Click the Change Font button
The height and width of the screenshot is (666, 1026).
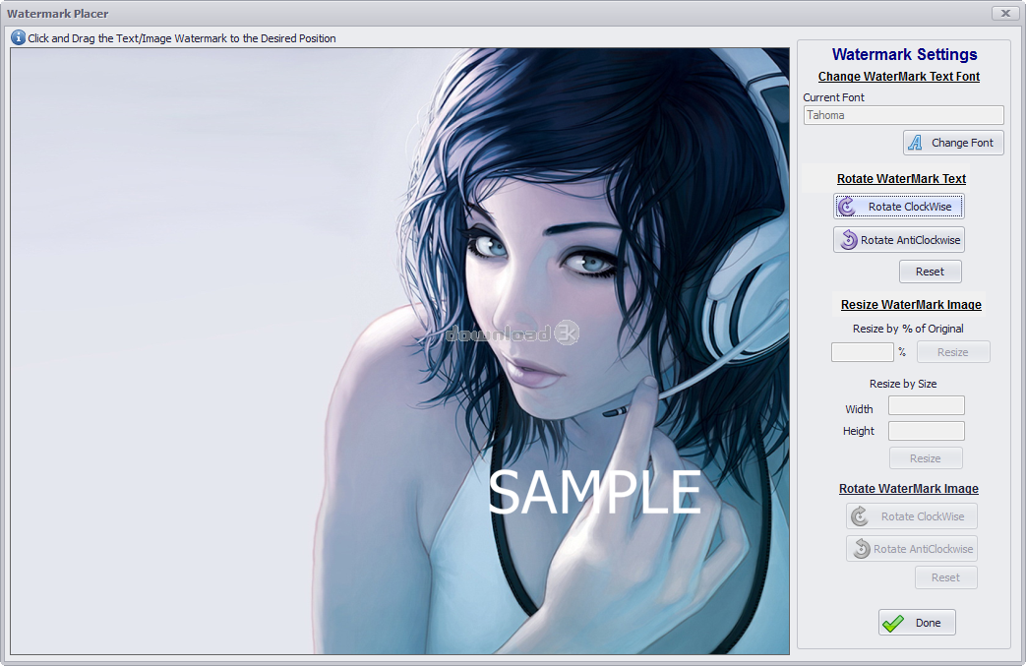pyautogui.click(x=953, y=143)
